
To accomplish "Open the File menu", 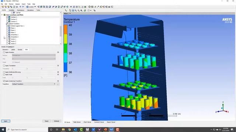I will (2, 4).
